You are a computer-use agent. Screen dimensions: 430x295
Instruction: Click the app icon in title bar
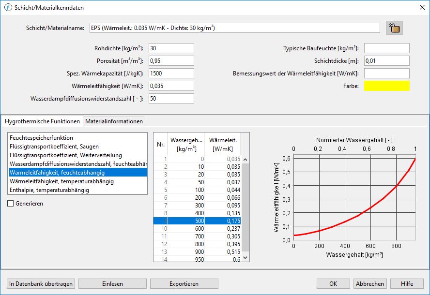(8, 7)
